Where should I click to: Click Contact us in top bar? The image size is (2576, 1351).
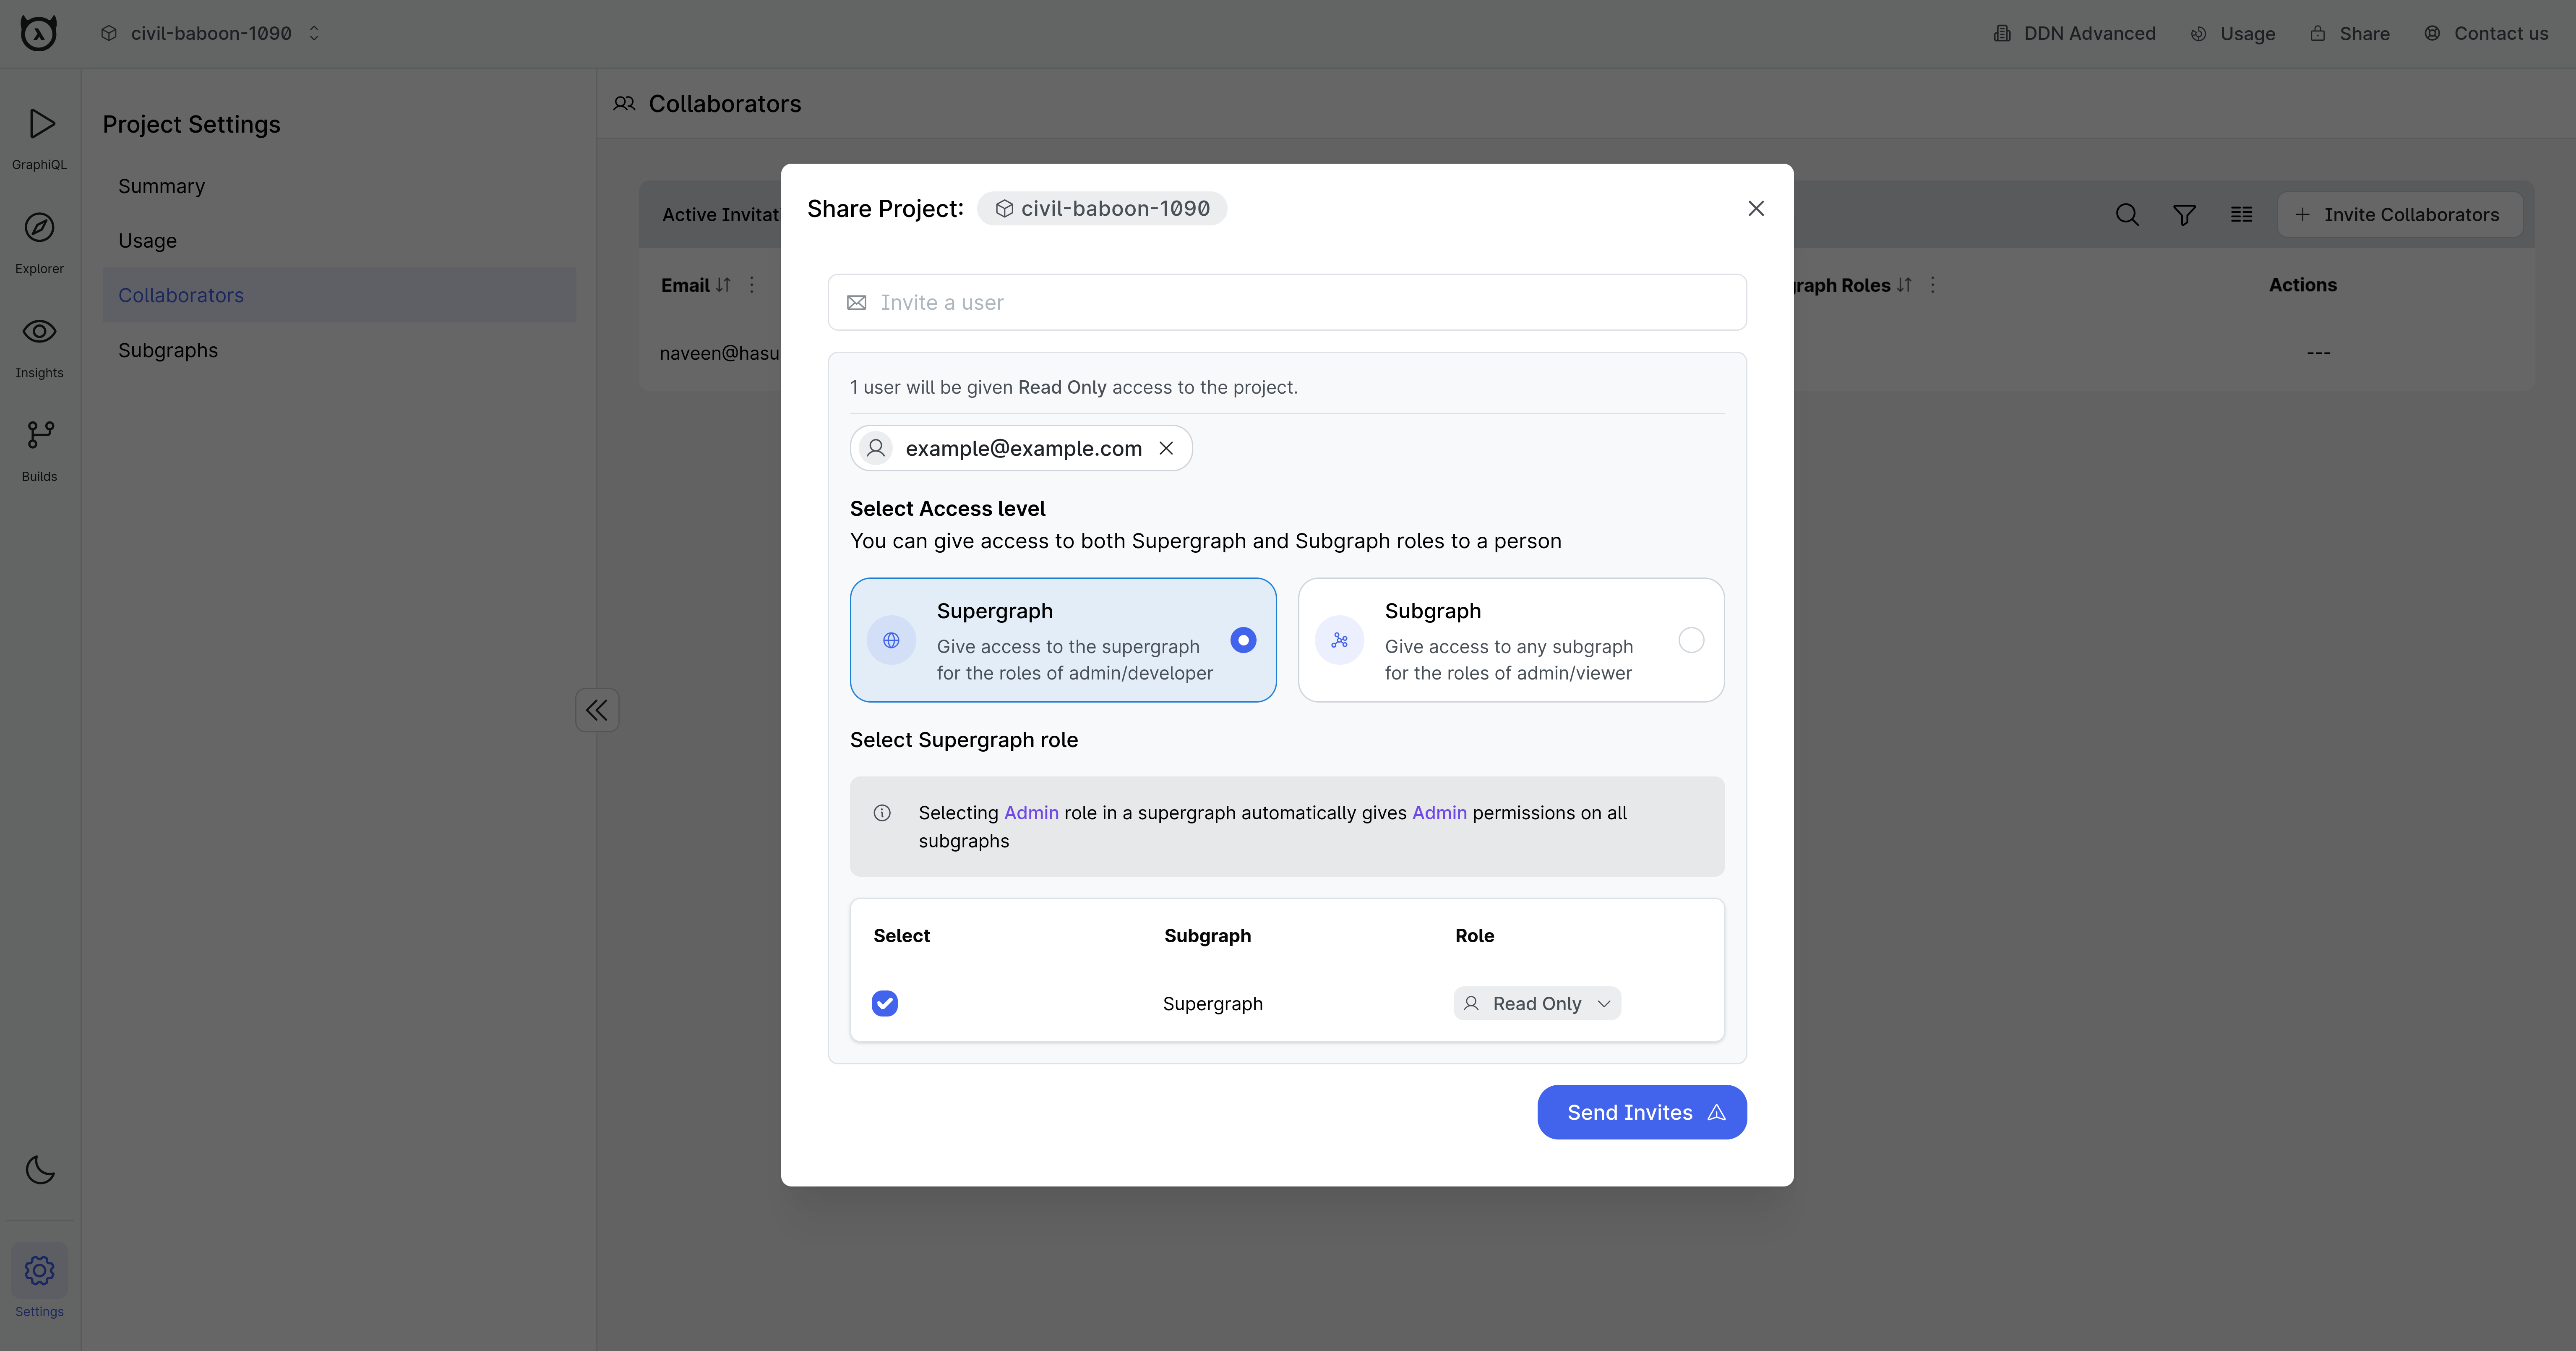pos(2486,33)
